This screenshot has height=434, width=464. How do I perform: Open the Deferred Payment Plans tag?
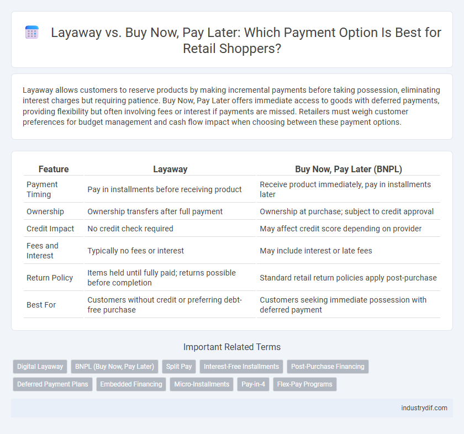[52, 384]
